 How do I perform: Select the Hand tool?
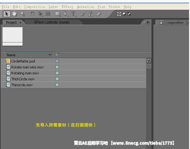tap(14, 14)
